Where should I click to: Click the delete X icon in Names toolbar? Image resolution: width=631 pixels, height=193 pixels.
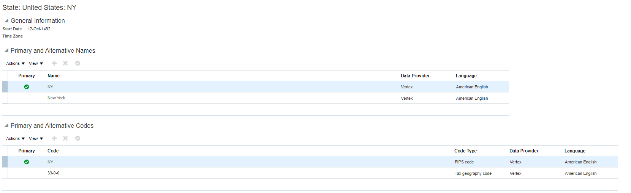pos(65,63)
